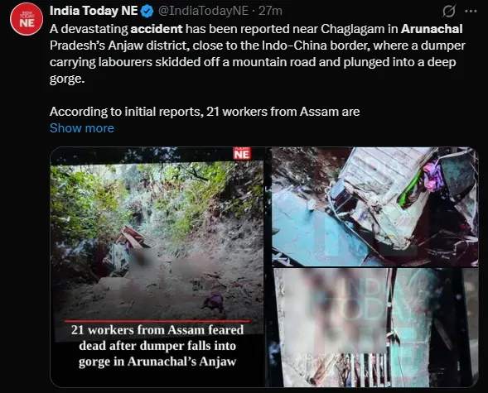This screenshot has width=488, height=393.
Task: Open the three-dots more options menu
Action: [471, 12]
